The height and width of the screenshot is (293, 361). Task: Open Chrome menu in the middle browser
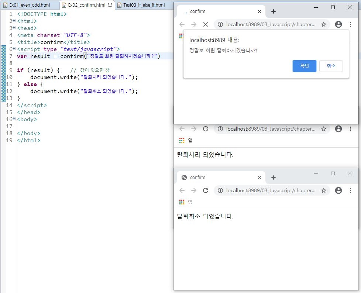tap(350, 129)
